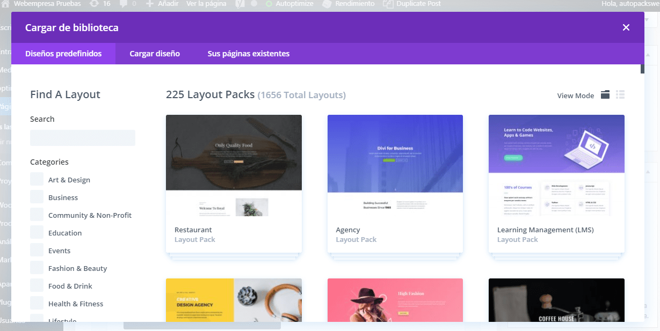Click Duplicate Post in admin bar
Screen dimensions: 660x331
(412, 4)
